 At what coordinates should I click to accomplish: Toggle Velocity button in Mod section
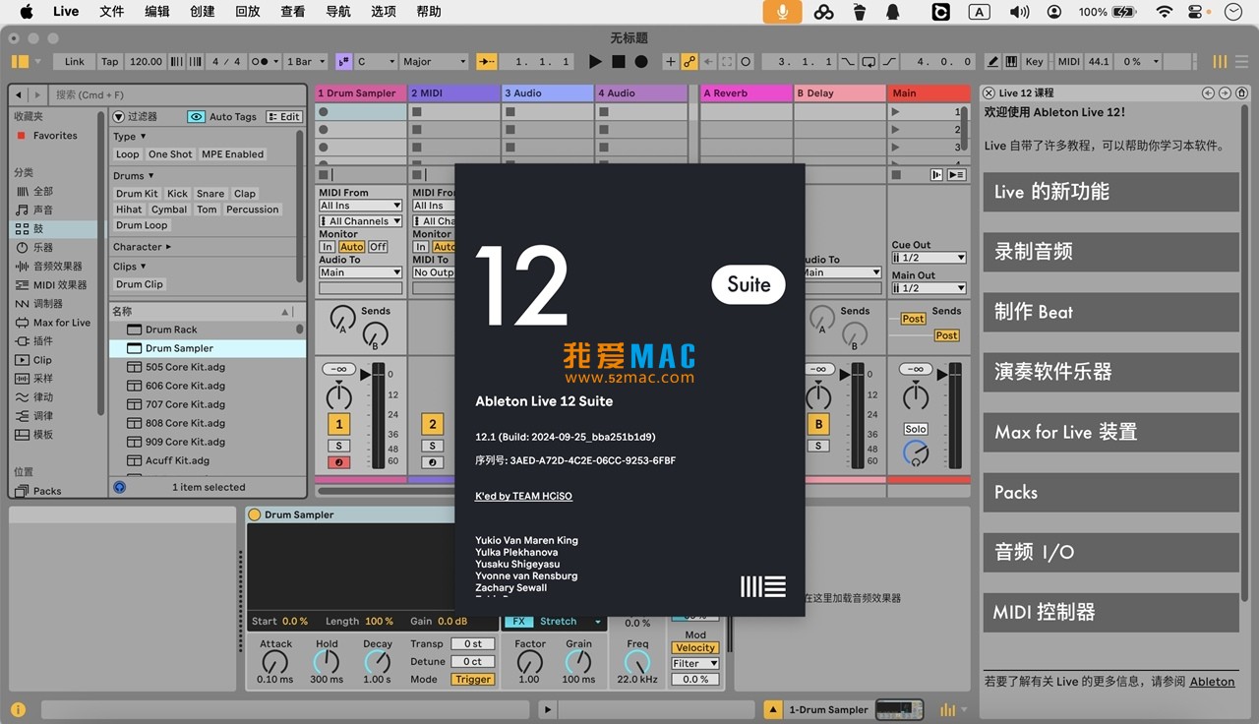[695, 647]
